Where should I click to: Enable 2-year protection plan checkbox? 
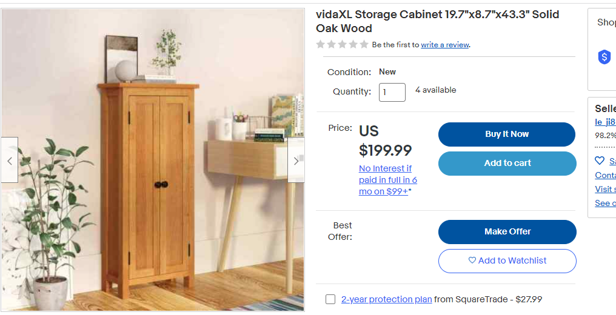pyautogui.click(x=330, y=299)
